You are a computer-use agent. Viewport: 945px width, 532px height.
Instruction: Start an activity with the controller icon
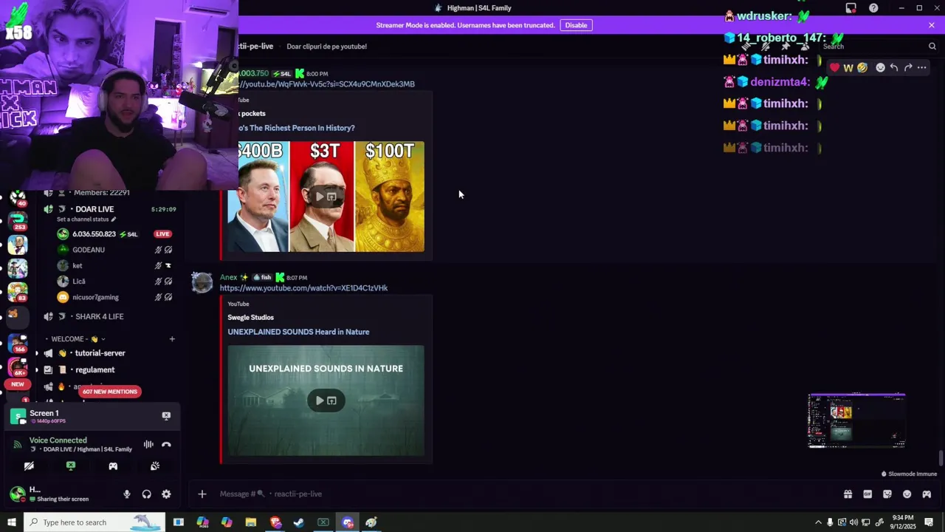(x=113, y=466)
